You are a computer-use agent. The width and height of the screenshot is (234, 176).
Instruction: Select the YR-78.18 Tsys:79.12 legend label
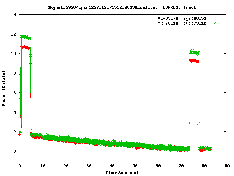pos(182,23)
